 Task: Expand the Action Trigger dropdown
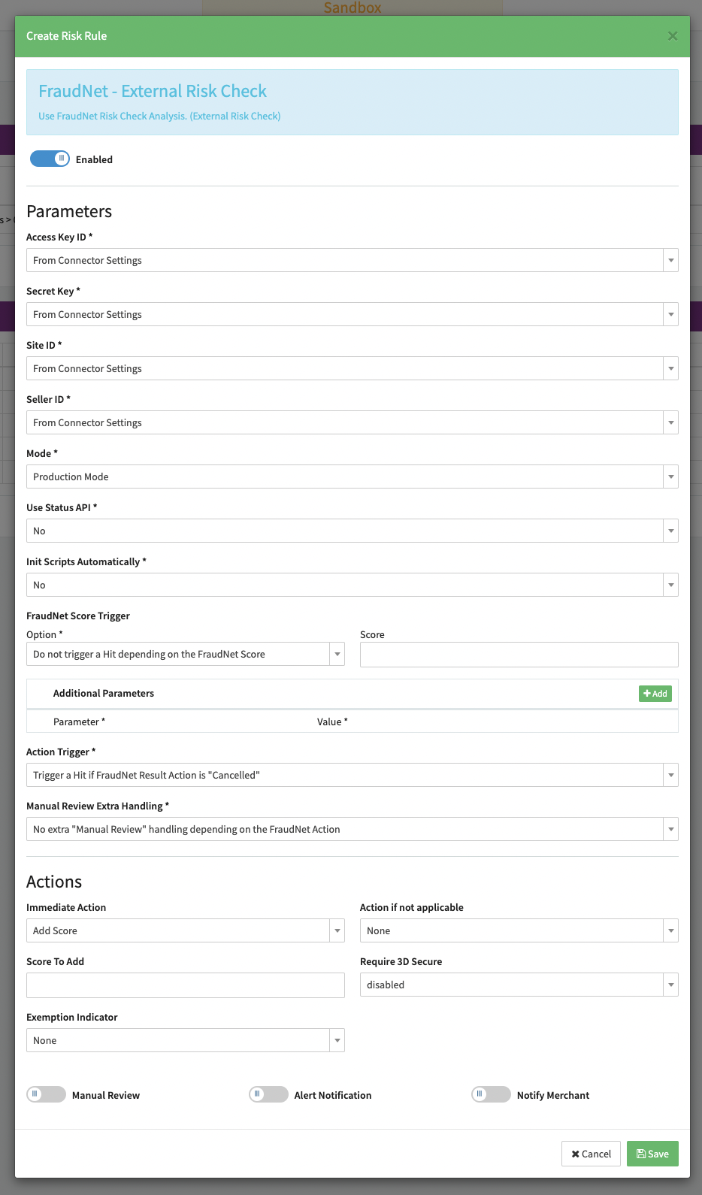pyautogui.click(x=352, y=775)
